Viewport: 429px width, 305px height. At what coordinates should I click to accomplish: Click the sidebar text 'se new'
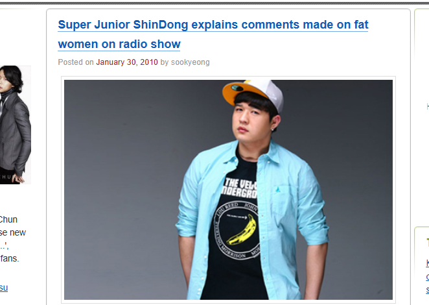pyautogui.click(x=13, y=233)
